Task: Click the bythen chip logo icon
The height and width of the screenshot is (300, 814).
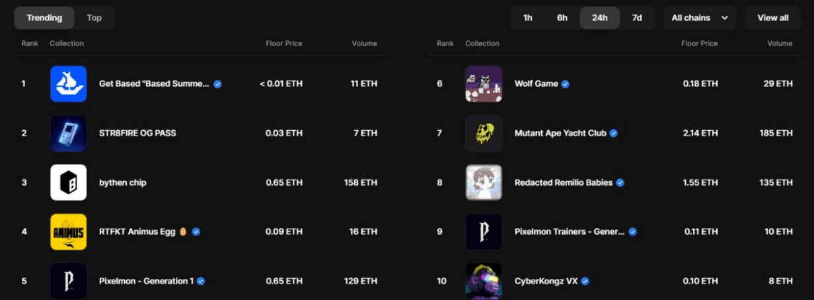Action: click(x=68, y=182)
